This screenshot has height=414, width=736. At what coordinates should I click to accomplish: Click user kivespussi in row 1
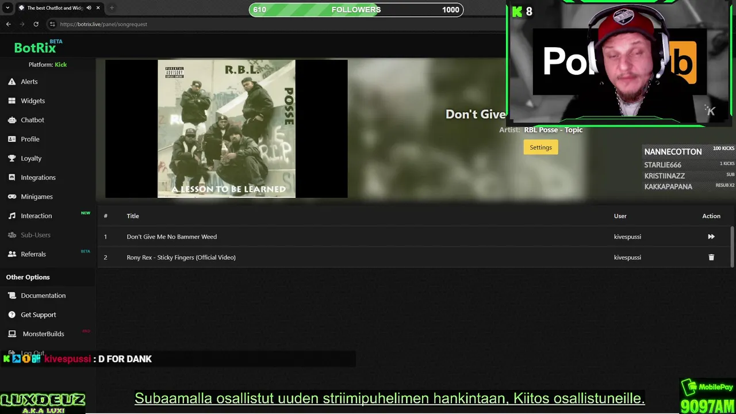pos(627,236)
